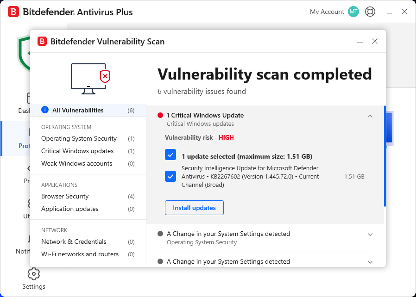Screen dimensions: 416x297
Task: Uncheck the 1 update selected checkbox
Action: (x=170, y=154)
